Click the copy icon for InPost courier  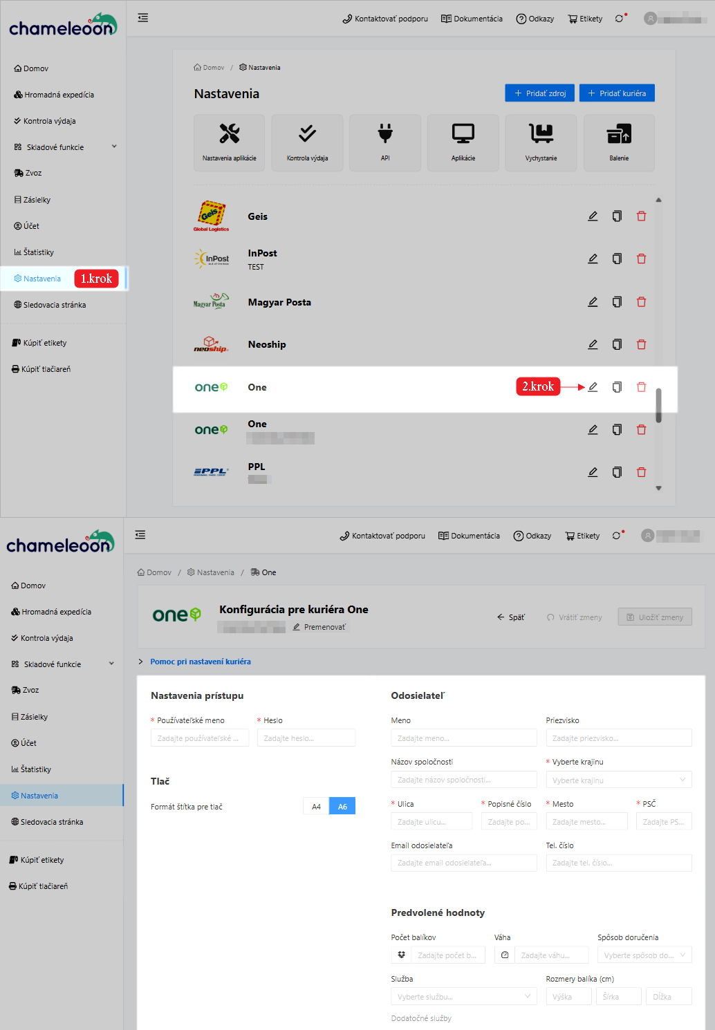point(617,259)
